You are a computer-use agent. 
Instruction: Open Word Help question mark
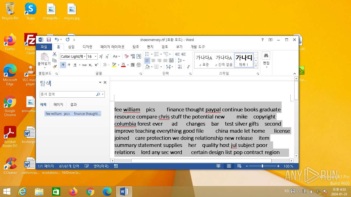262,40
